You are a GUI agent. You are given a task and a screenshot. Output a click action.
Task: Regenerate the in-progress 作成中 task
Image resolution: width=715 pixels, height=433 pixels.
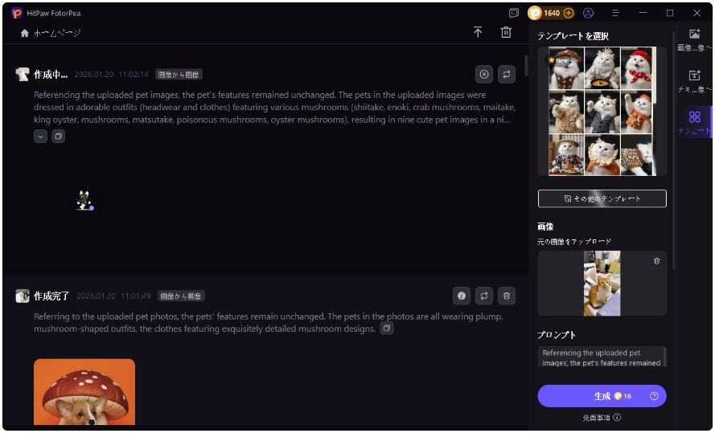(x=507, y=74)
